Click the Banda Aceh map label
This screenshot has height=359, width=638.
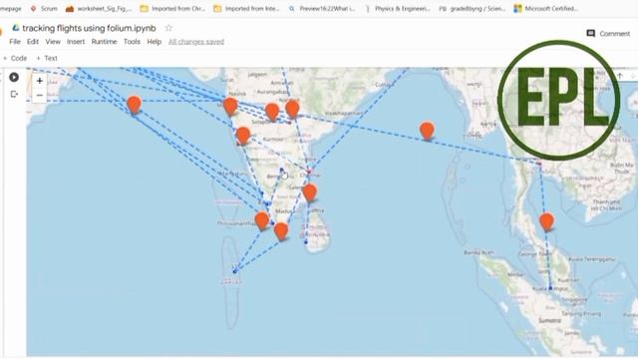478,252
